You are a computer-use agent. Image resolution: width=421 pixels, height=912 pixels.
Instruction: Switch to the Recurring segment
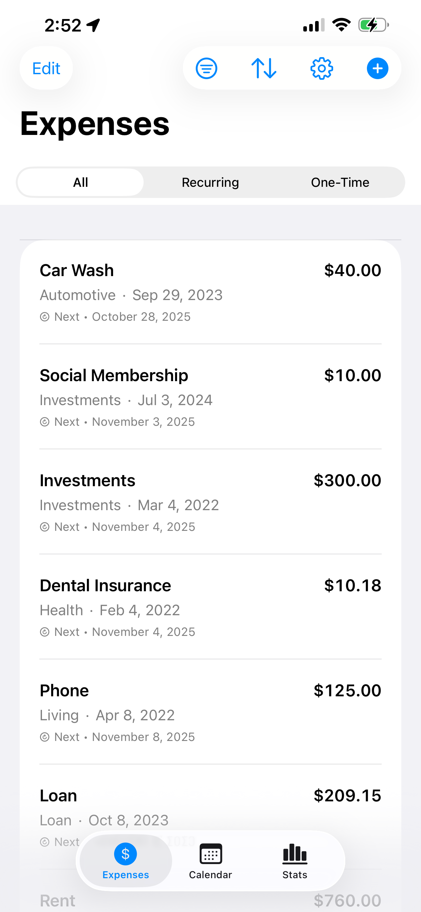(210, 182)
